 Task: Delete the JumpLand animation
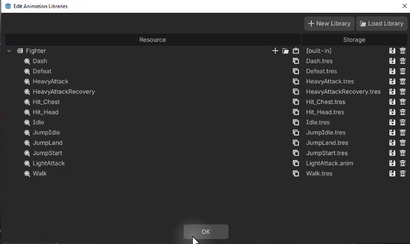pyautogui.click(x=403, y=143)
